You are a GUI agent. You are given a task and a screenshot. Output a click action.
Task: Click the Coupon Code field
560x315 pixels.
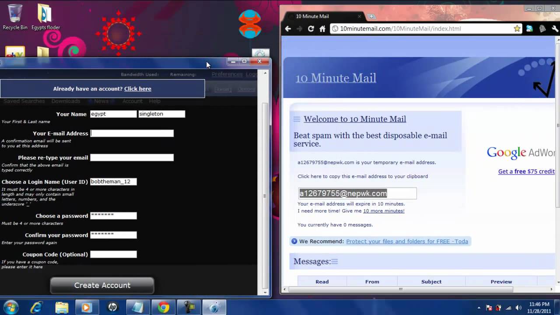[x=113, y=254]
